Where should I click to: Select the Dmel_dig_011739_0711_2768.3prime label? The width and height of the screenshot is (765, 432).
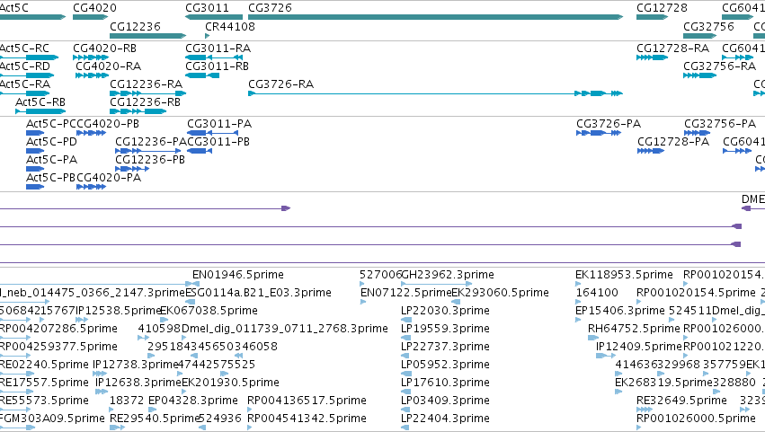point(284,329)
